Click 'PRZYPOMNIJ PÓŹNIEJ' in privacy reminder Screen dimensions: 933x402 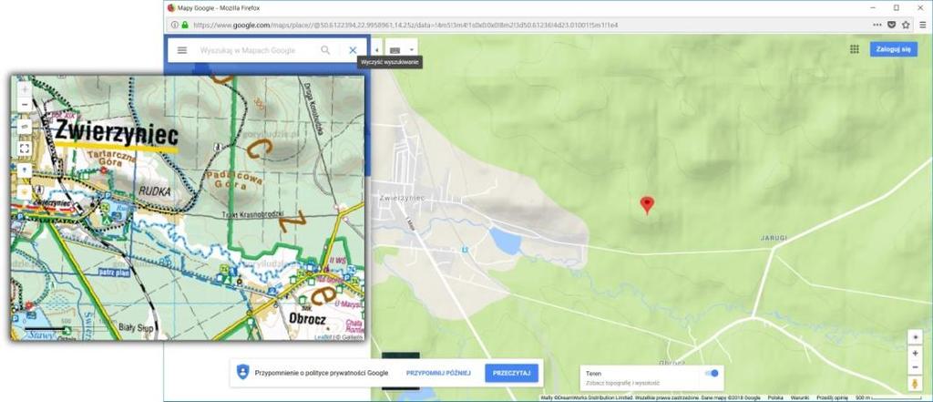(x=438, y=373)
